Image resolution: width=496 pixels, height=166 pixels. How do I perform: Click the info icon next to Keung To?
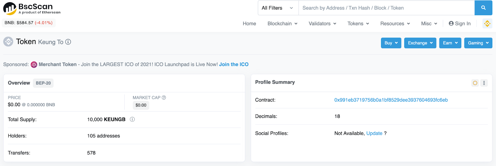[68, 42]
